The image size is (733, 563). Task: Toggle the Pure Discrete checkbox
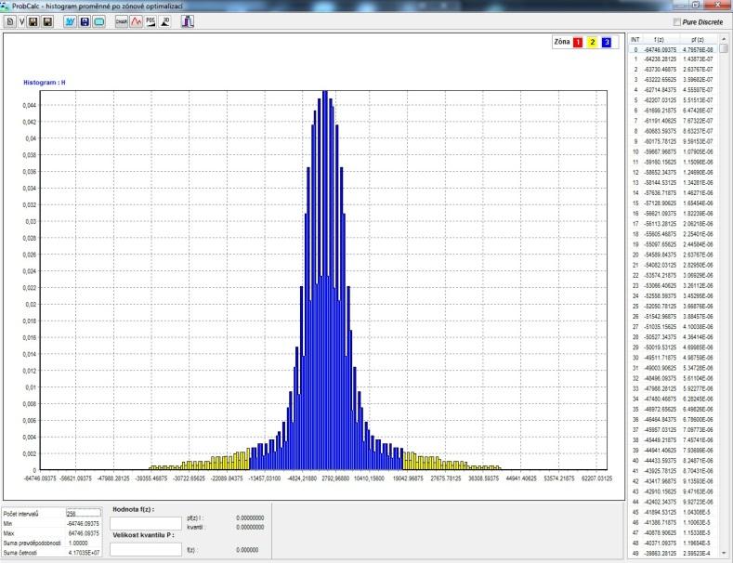[676, 22]
